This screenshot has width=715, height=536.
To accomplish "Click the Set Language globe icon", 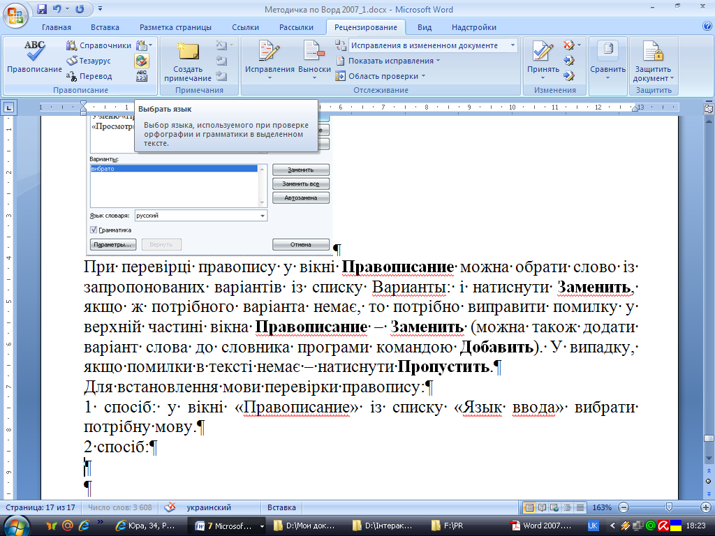I will tap(142, 61).
